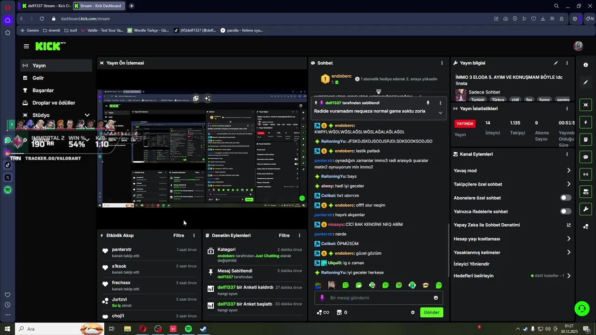596x335 pixels.
Task: Open Yapay Zeka ile Sohbet Denetimi
Action: 487,225
